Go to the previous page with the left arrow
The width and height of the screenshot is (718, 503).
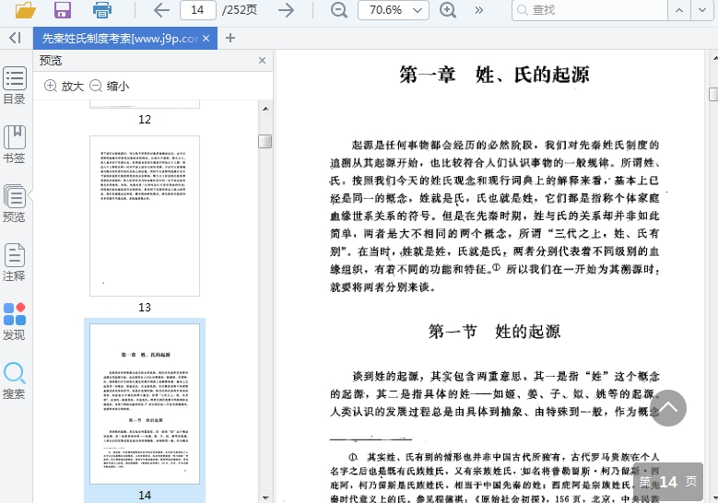[161, 9]
